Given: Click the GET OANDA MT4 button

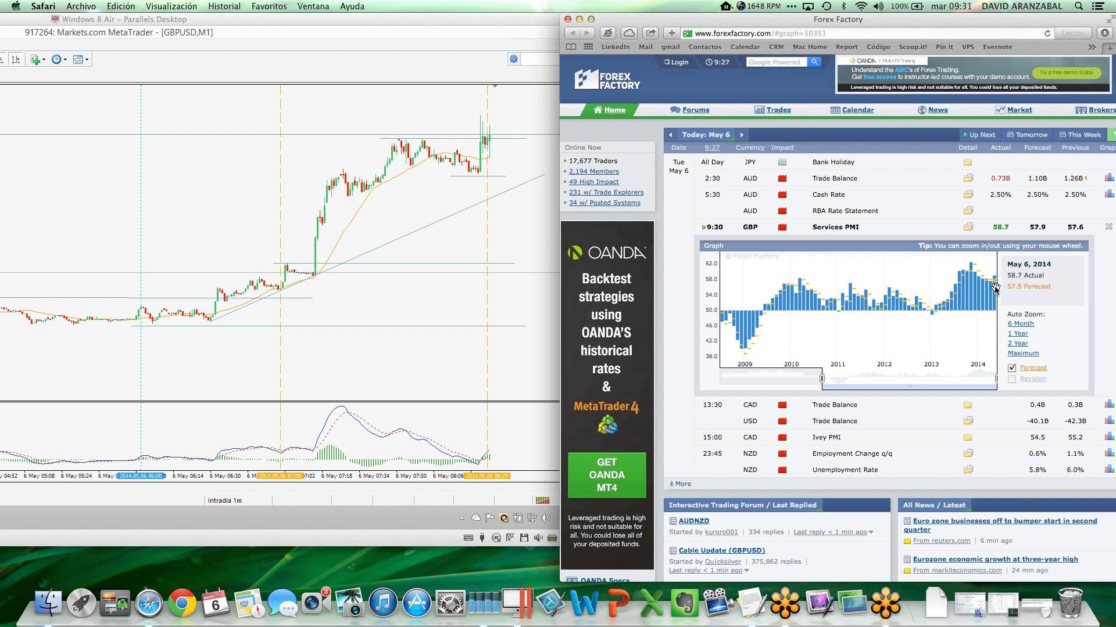Looking at the screenshot, I should click(x=606, y=475).
